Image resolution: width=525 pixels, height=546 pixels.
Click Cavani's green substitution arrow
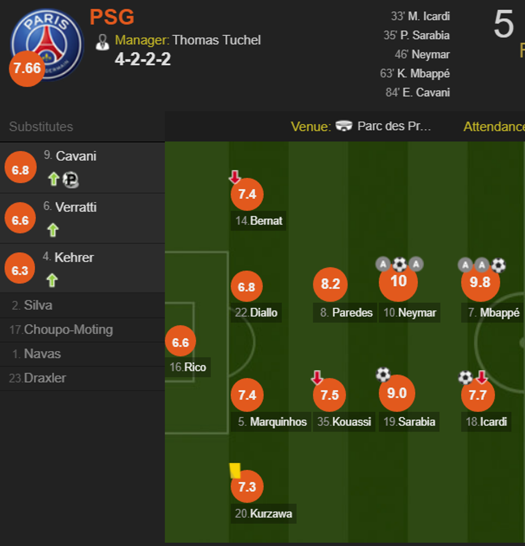pyautogui.click(x=53, y=179)
